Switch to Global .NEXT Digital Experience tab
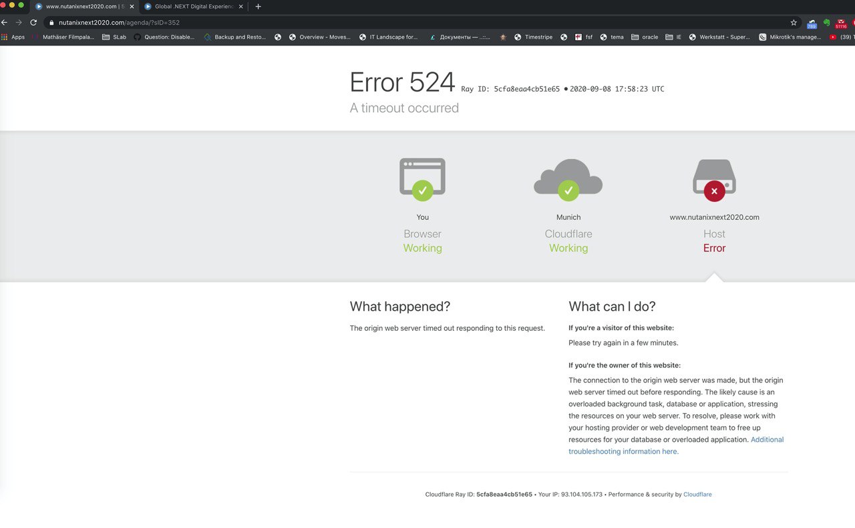855x528 pixels. 193,6
